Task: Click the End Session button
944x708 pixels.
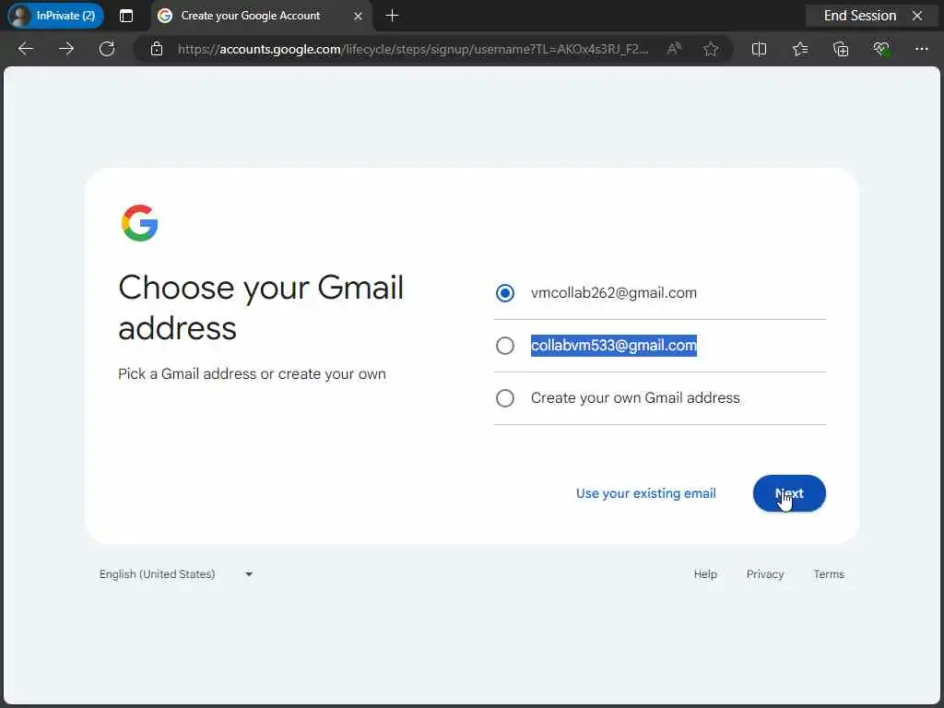Action: [x=860, y=16]
